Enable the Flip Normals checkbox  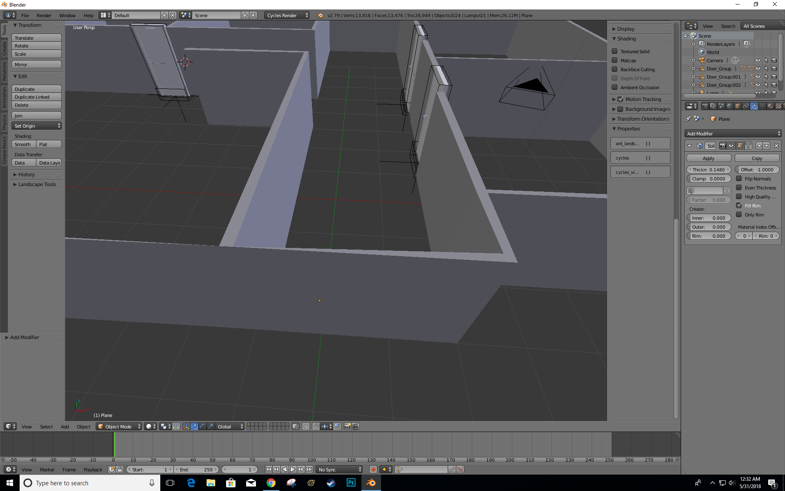click(739, 178)
